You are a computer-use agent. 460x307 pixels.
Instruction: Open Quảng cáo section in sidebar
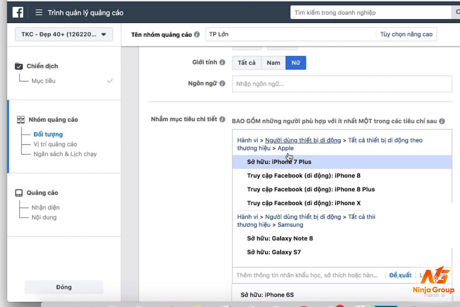42,193
